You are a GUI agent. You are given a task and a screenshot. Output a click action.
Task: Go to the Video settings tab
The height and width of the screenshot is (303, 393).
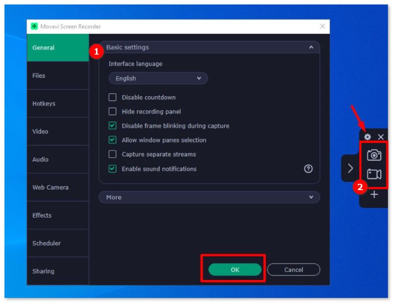[x=58, y=131]
